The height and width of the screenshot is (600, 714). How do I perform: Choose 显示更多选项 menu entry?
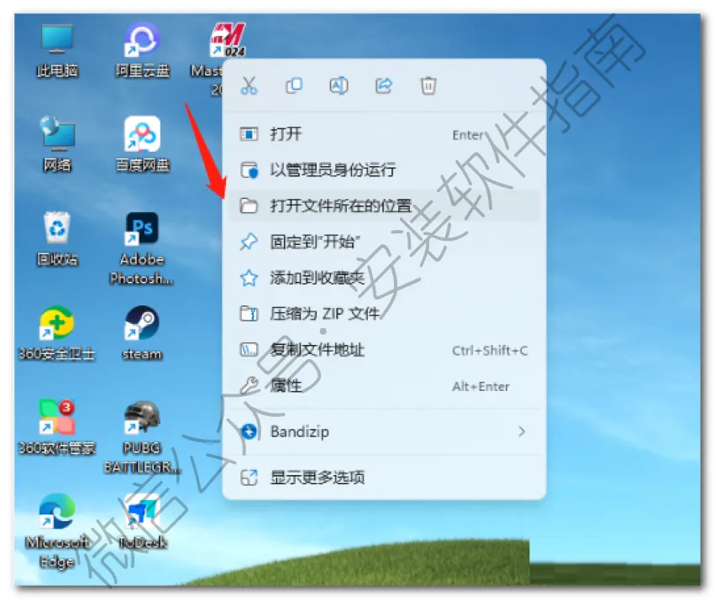tap(384, 477)
